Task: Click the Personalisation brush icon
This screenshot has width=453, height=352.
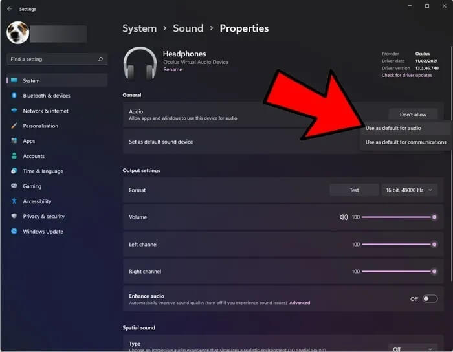Action: (x=14, y=126)
